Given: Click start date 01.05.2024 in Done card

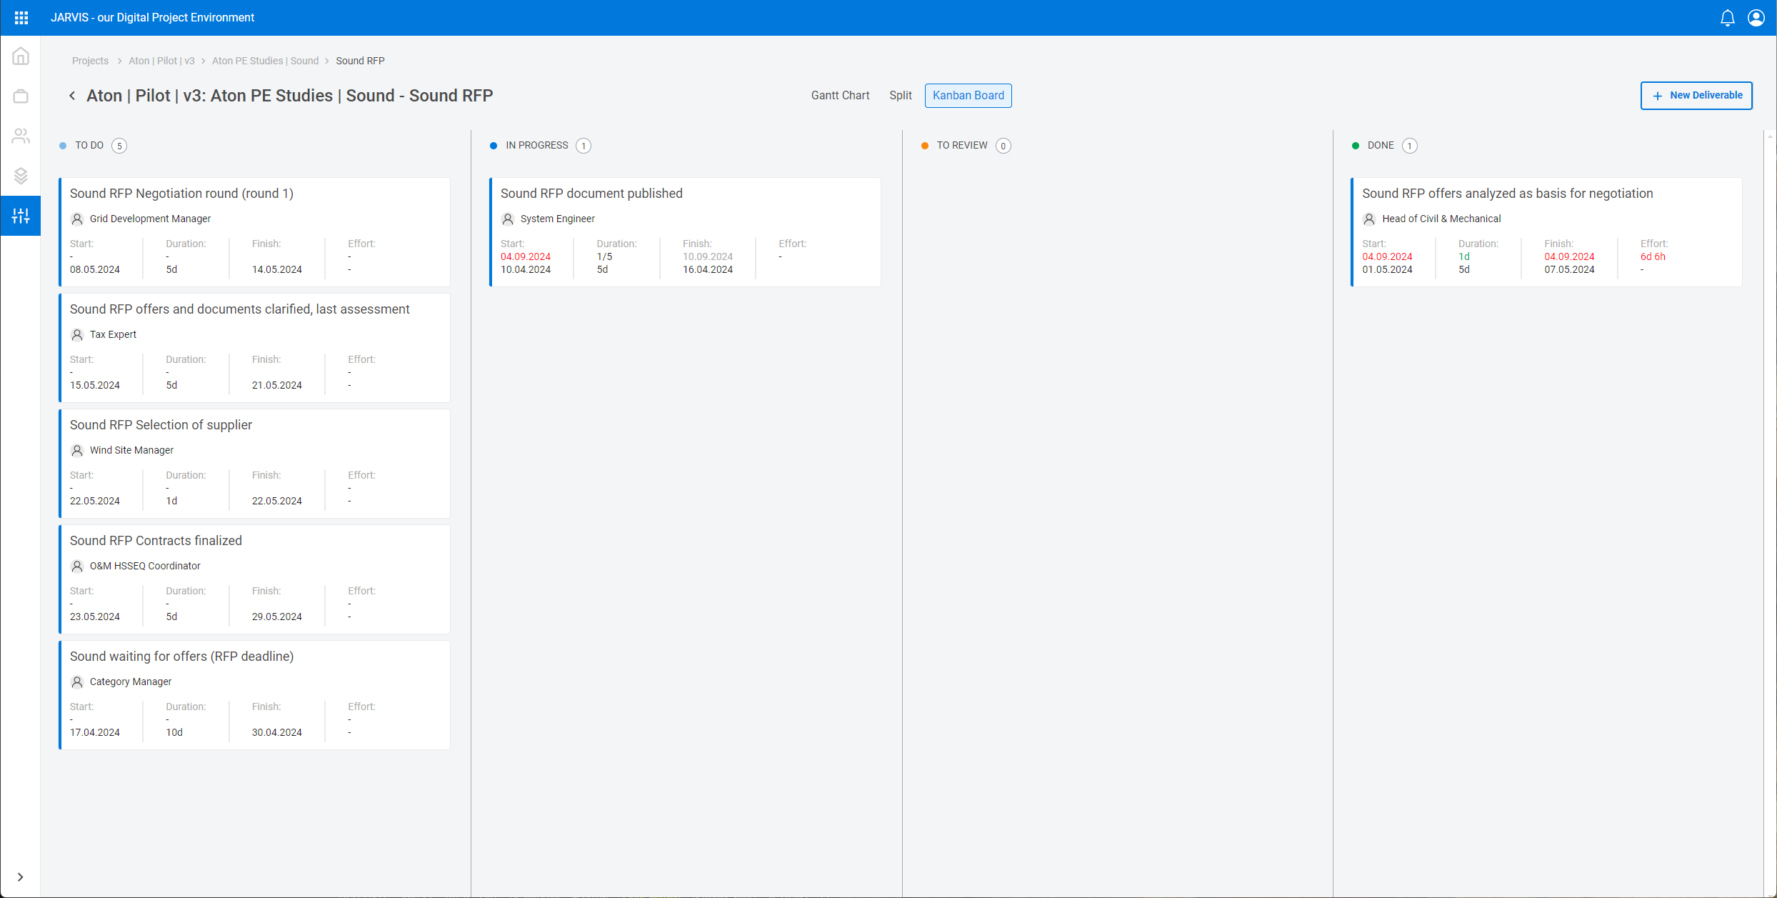Looking at the screenshot, I should (1387, 269).
